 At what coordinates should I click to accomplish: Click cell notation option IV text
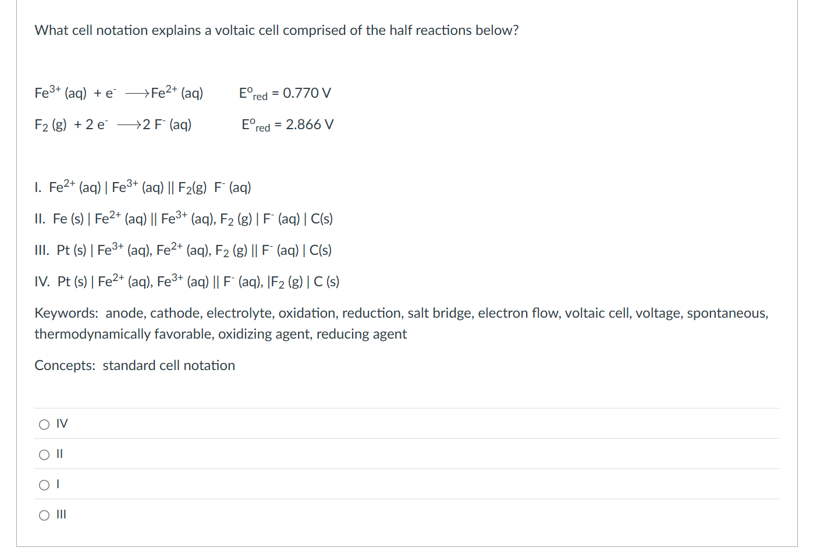(186, 281)
